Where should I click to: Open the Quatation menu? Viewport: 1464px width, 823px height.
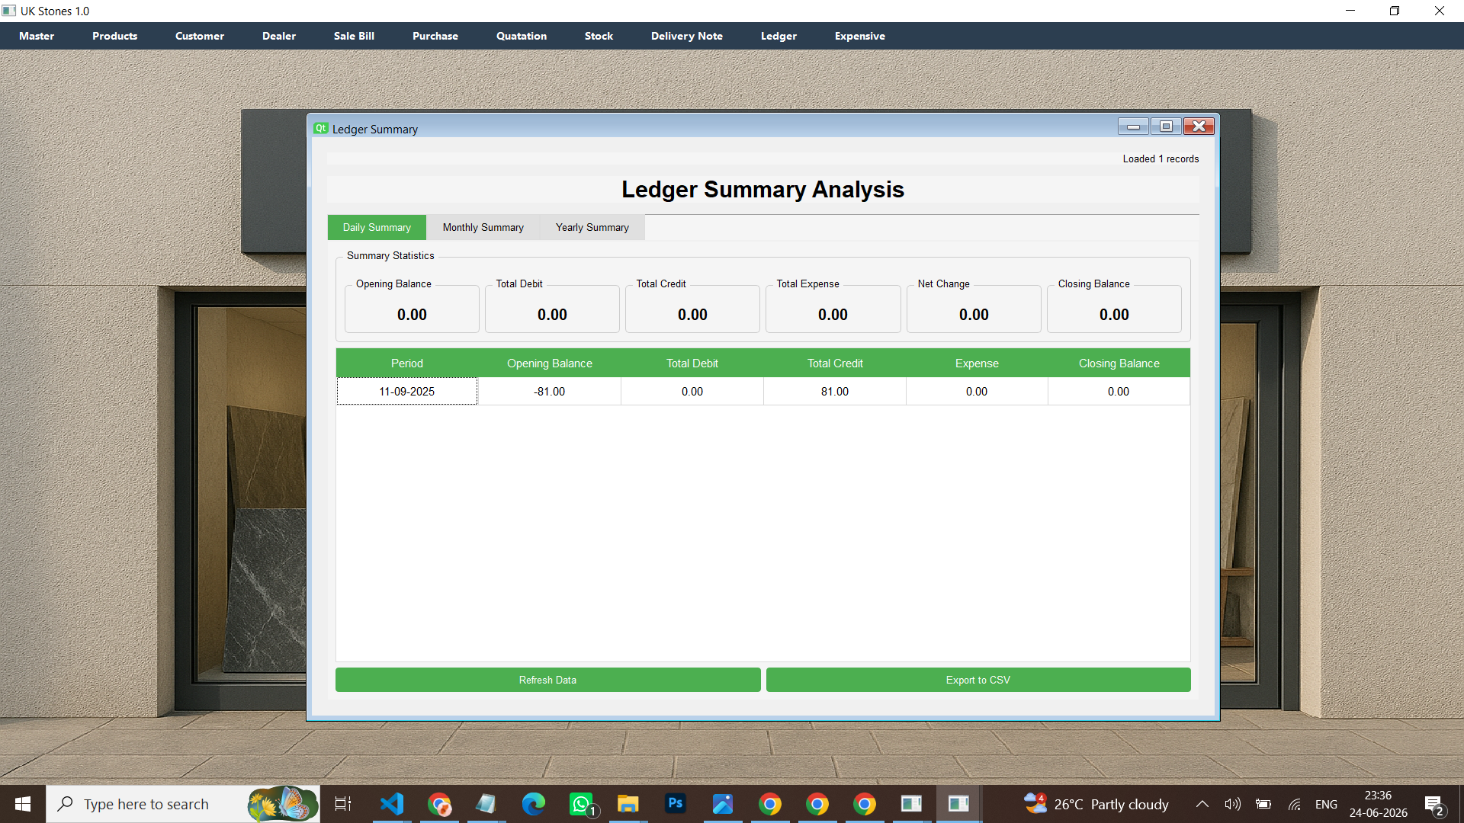click(522, 36)
